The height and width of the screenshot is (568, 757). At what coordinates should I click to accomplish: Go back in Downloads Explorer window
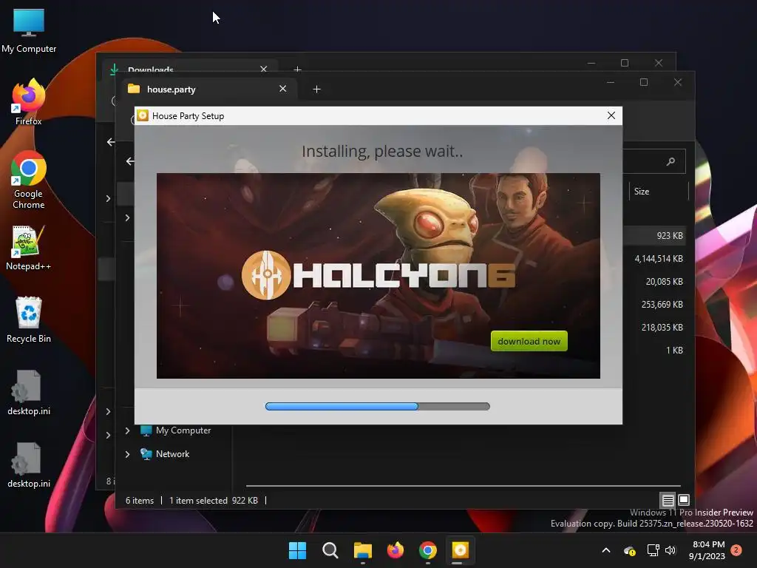[111, 141]
